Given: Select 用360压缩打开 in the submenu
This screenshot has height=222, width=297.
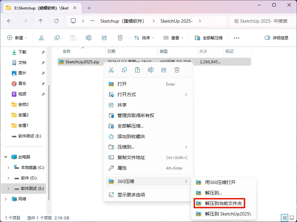Looking at the screenshot, I should pyautogui.click(x=224, y=182).
